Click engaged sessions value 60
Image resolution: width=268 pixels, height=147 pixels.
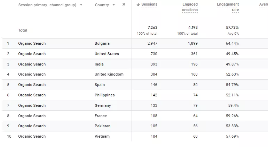coord(195,136)
